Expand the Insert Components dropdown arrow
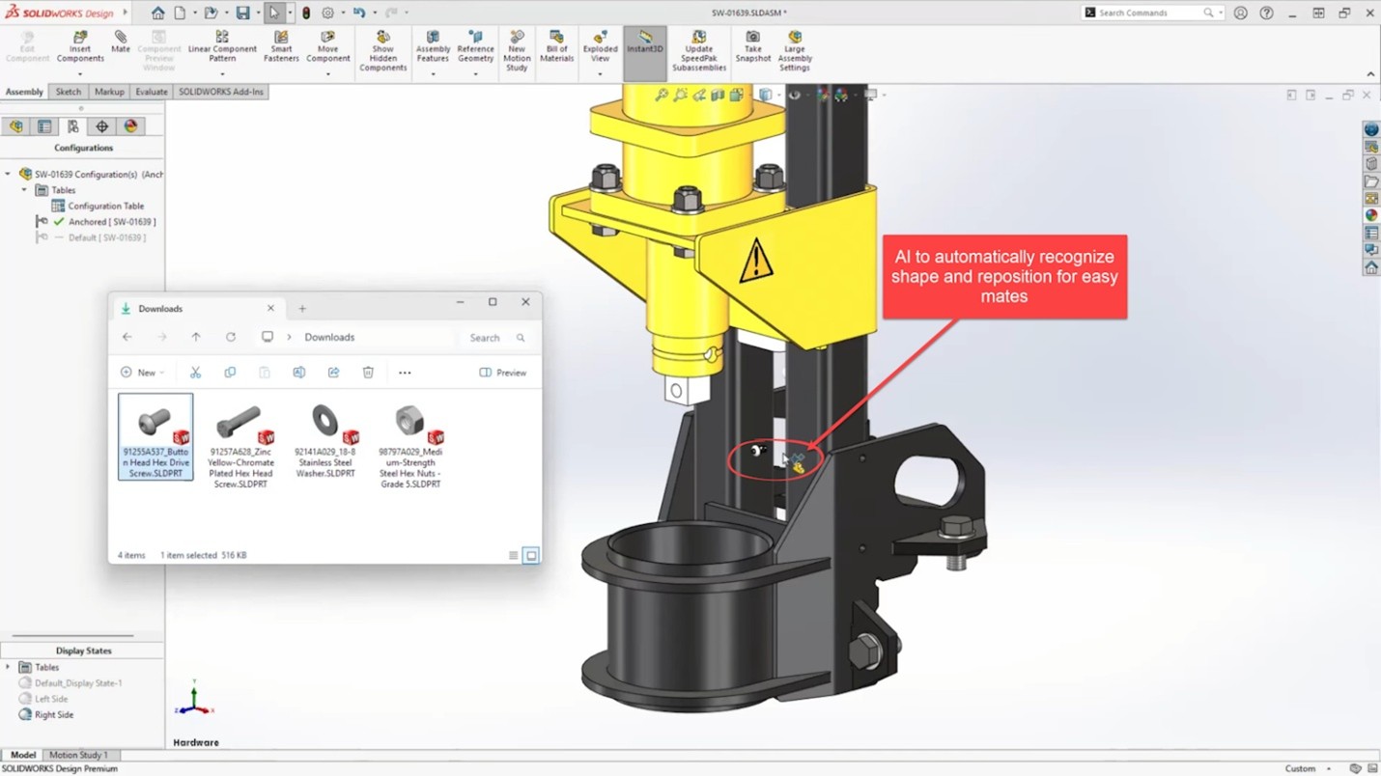Screen dimensions: 1381x776 click(x=80, y=74)
